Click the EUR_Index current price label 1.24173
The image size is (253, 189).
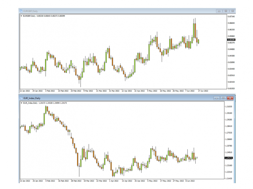pos(228,158)
